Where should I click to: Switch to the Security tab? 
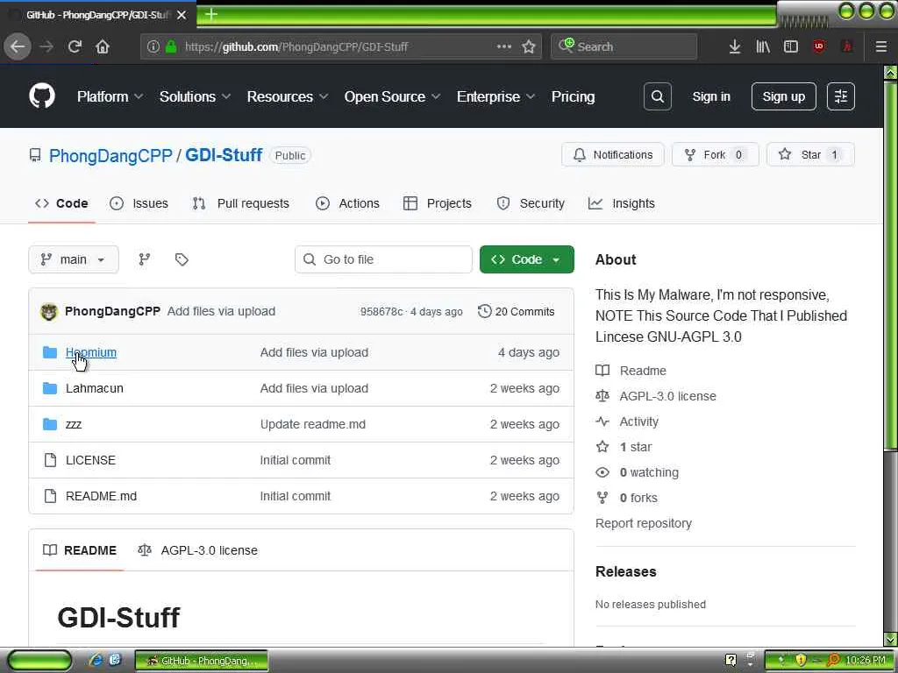(x=531, y=203)
